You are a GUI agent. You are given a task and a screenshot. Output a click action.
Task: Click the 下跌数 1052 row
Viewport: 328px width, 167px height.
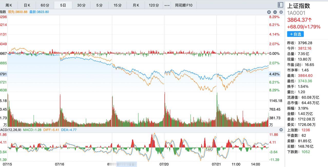[298, 152]
